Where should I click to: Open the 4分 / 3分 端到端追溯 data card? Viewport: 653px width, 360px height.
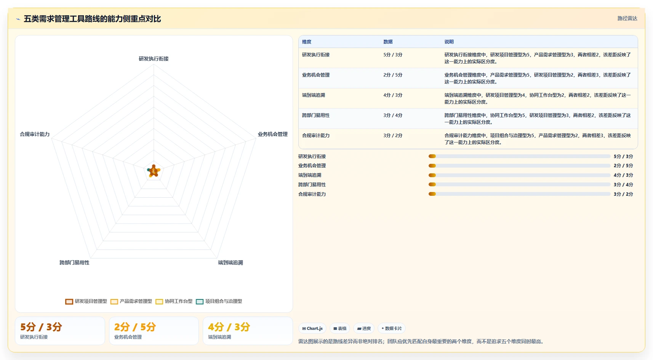coord(248,331)
